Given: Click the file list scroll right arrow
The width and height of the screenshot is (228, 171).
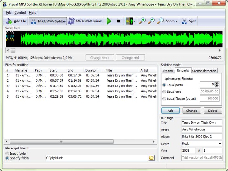Looking at the screenshot, I should pos(154,142).
